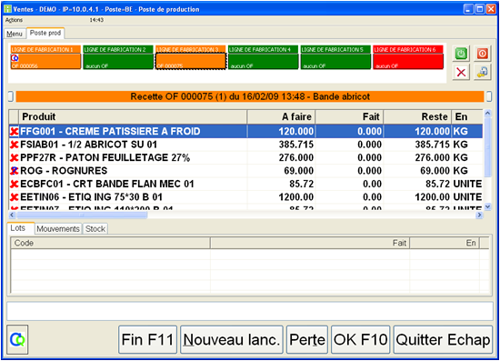The width and height of the screenshot is (500, 361).
Task: Click the application icon in the title bar
Action: pyautogui.click(x=7, y=9)
